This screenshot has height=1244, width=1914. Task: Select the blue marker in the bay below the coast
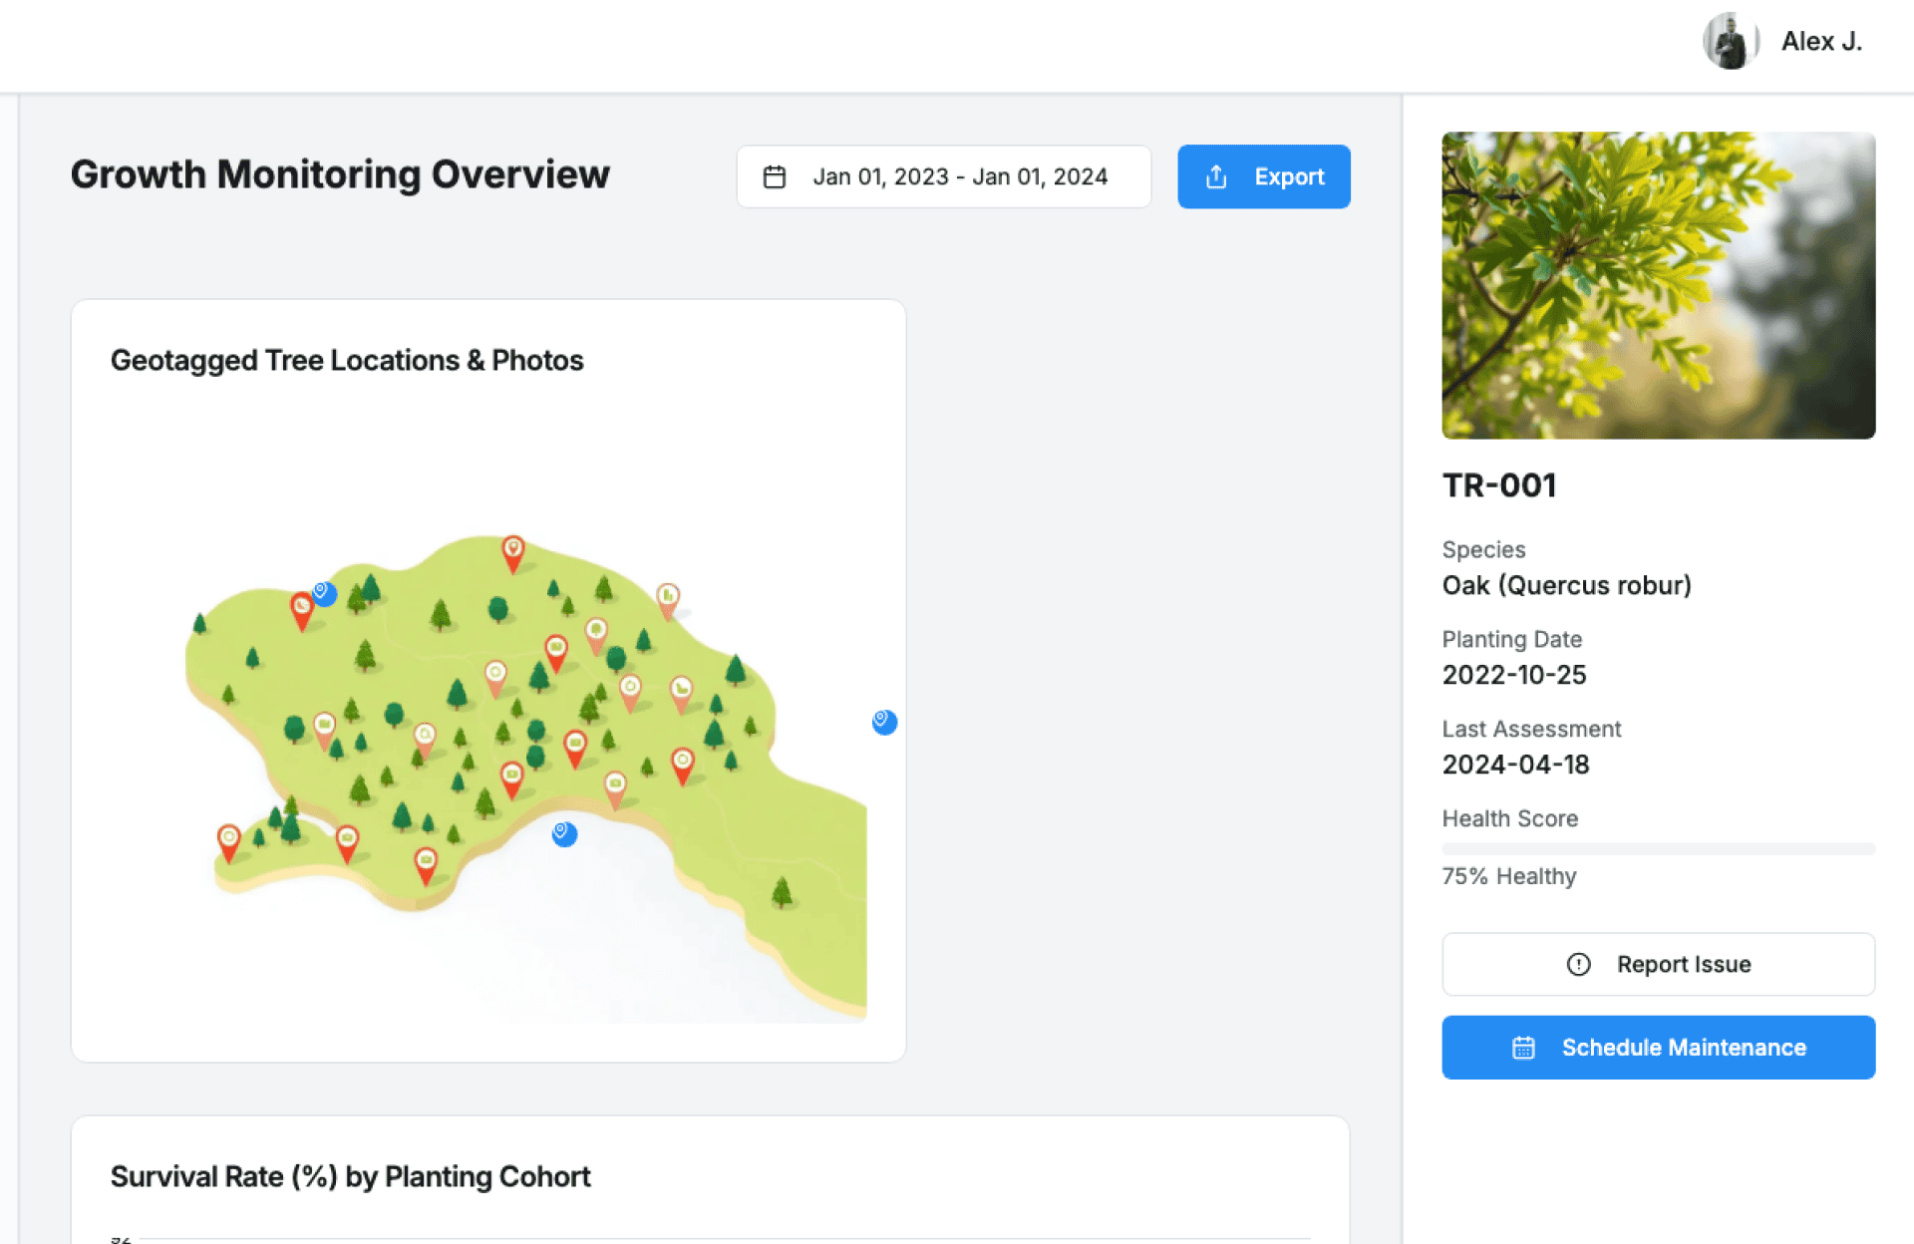564,833
